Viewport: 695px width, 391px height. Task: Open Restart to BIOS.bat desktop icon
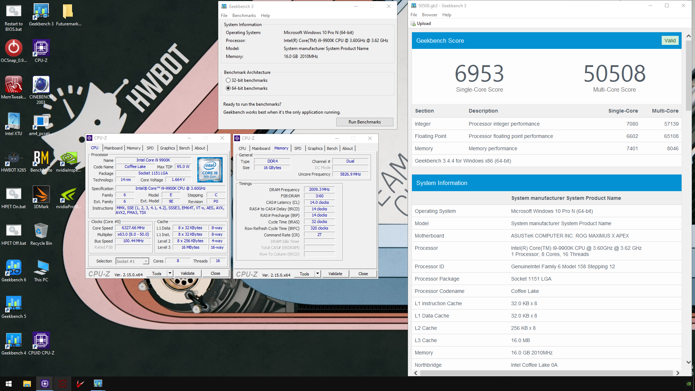tap(13, 17)
